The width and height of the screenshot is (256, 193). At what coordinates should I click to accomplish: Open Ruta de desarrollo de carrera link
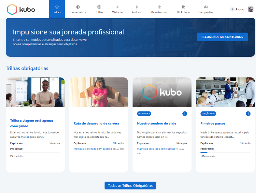[96, 123]
